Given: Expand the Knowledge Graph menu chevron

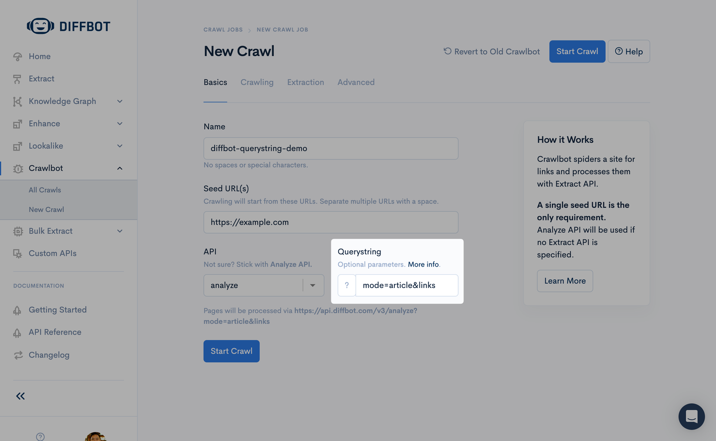Looking at the screenshot, I should pyautogui.click(x=120, y=101).
